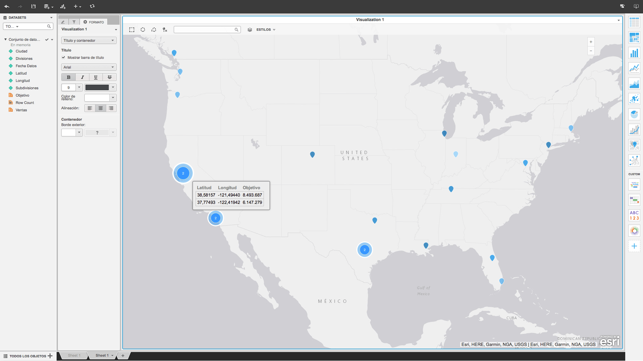The image size is (643, 361).
Task: Zoom in on the map with plus button
Action: [591, 42]
